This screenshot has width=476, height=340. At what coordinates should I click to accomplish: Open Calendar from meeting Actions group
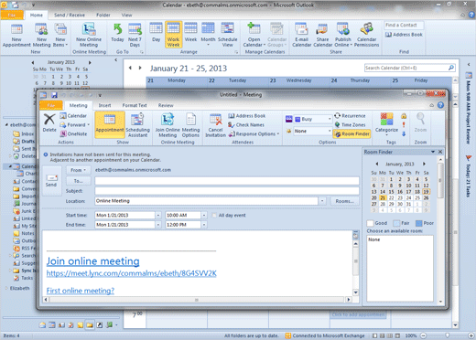pos(73,116)
